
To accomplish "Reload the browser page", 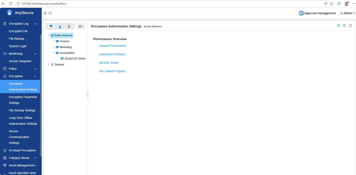I will point(10,3).
